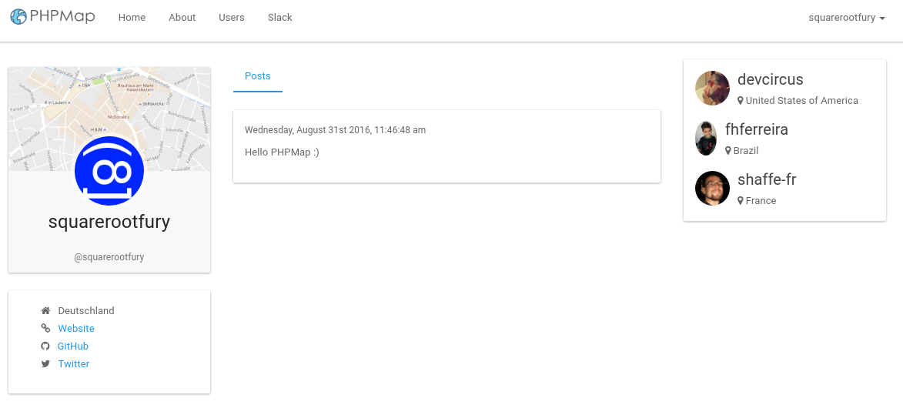Click the devcircus username

[x=770, y=79]
